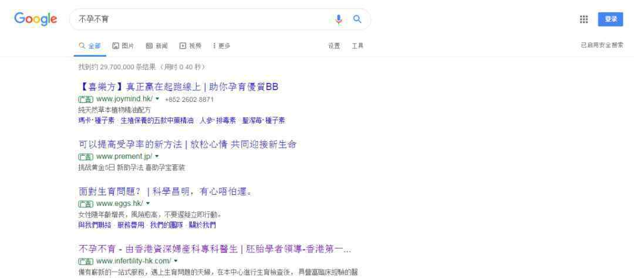Open the Google apps grid

coord(584,19)
